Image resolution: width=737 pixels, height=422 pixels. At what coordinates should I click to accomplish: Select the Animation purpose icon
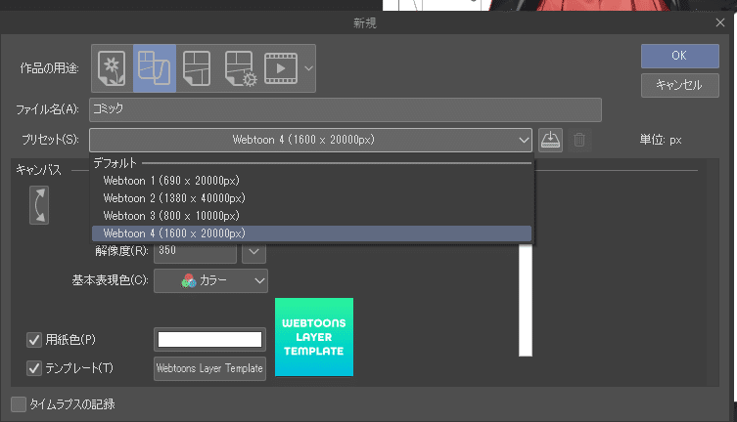coord(281,68)
